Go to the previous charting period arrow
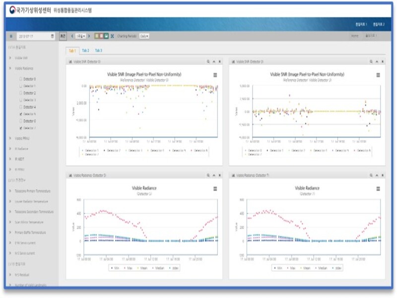397x298 pixels. (72, 36)
